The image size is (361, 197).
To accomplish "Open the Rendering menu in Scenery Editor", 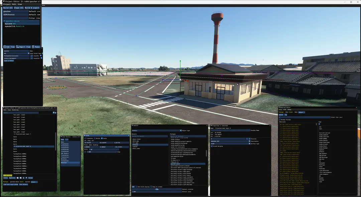I will coord(15,110).
